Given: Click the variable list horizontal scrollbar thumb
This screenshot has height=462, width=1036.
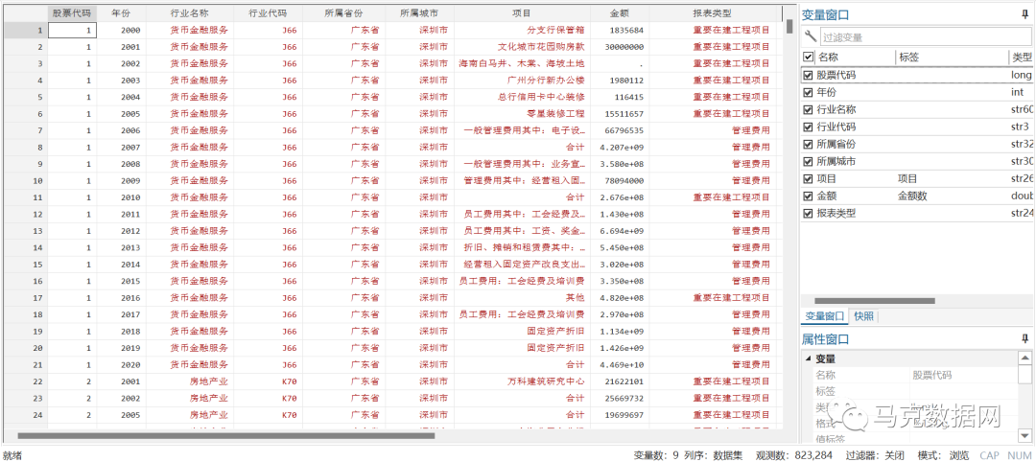Looking at the screenshot, I should tap(875, 301).
